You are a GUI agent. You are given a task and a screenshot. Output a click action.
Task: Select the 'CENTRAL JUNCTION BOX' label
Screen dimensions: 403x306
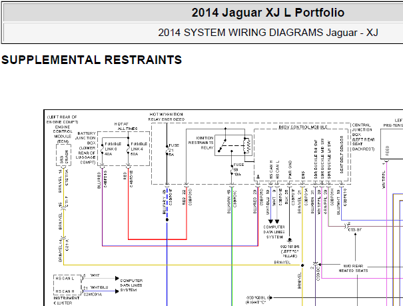pyautogui.click(x=362, y=130)
